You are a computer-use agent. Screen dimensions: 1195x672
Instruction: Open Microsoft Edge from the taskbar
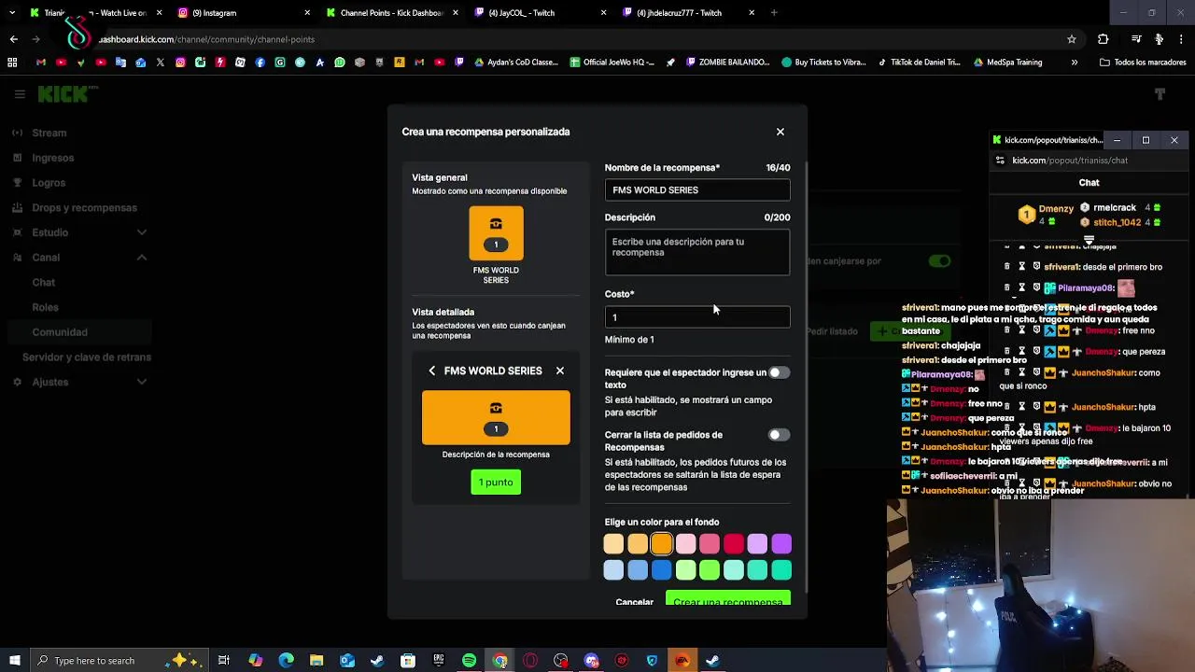point(286,661)
